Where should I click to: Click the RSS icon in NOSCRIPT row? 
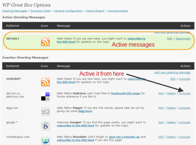tap(45, 82)
